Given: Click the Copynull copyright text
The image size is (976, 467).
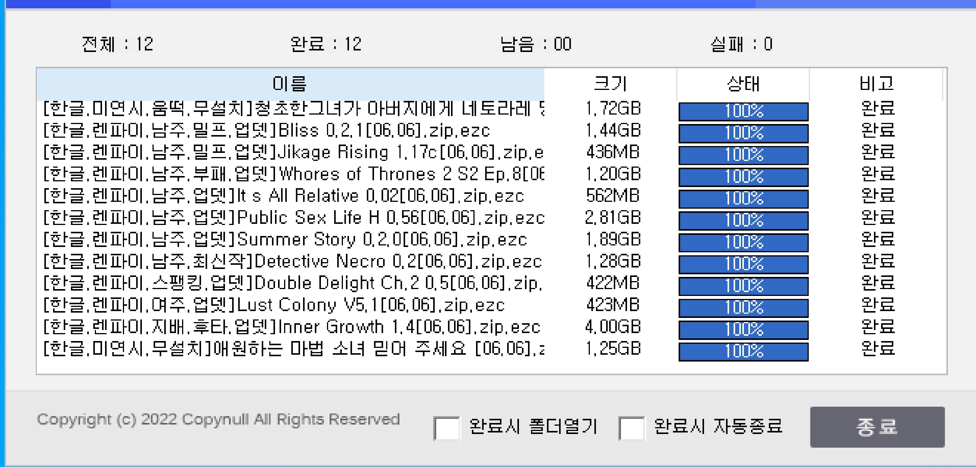Looking at the screenshot, I should click(218, 420).
